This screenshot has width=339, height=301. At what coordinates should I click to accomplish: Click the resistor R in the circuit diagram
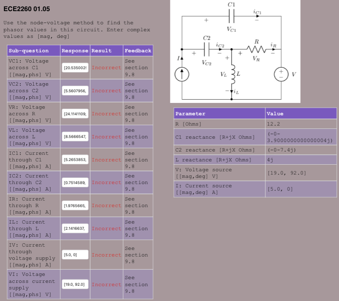[x=256, y=49]
